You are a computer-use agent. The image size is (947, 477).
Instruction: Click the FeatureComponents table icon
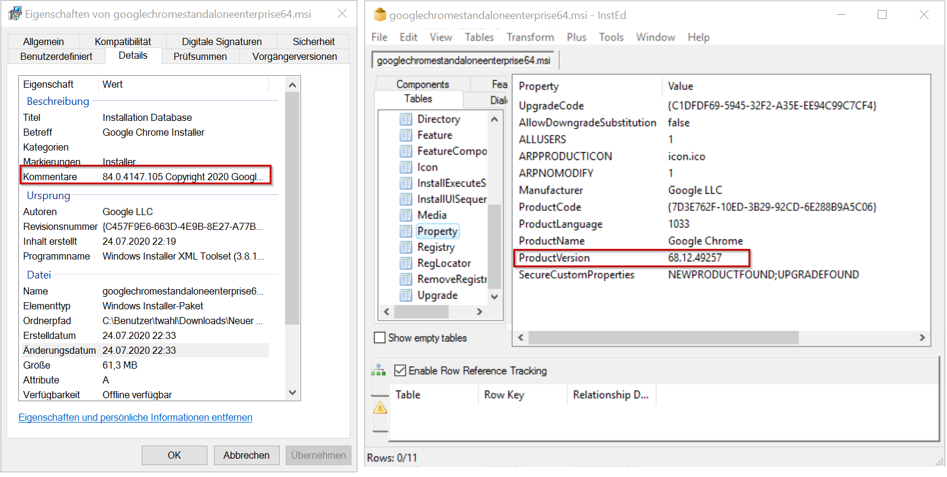point(406,151)
